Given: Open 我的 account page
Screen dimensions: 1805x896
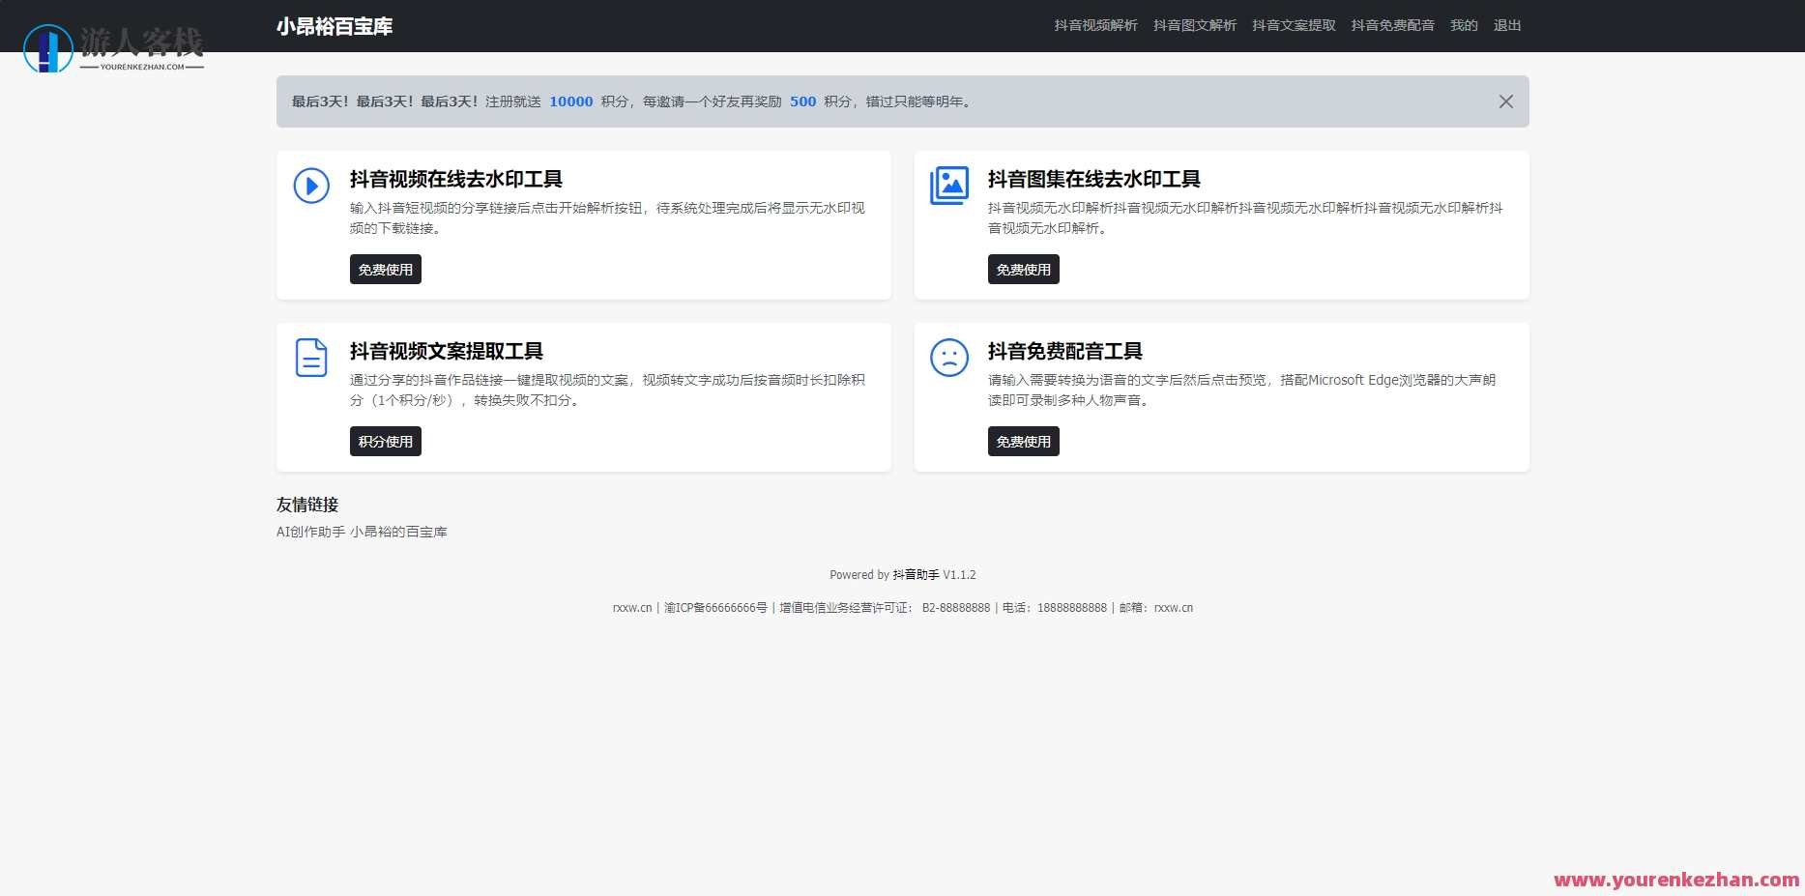Looking at the screenshot, I should 1464,25.
